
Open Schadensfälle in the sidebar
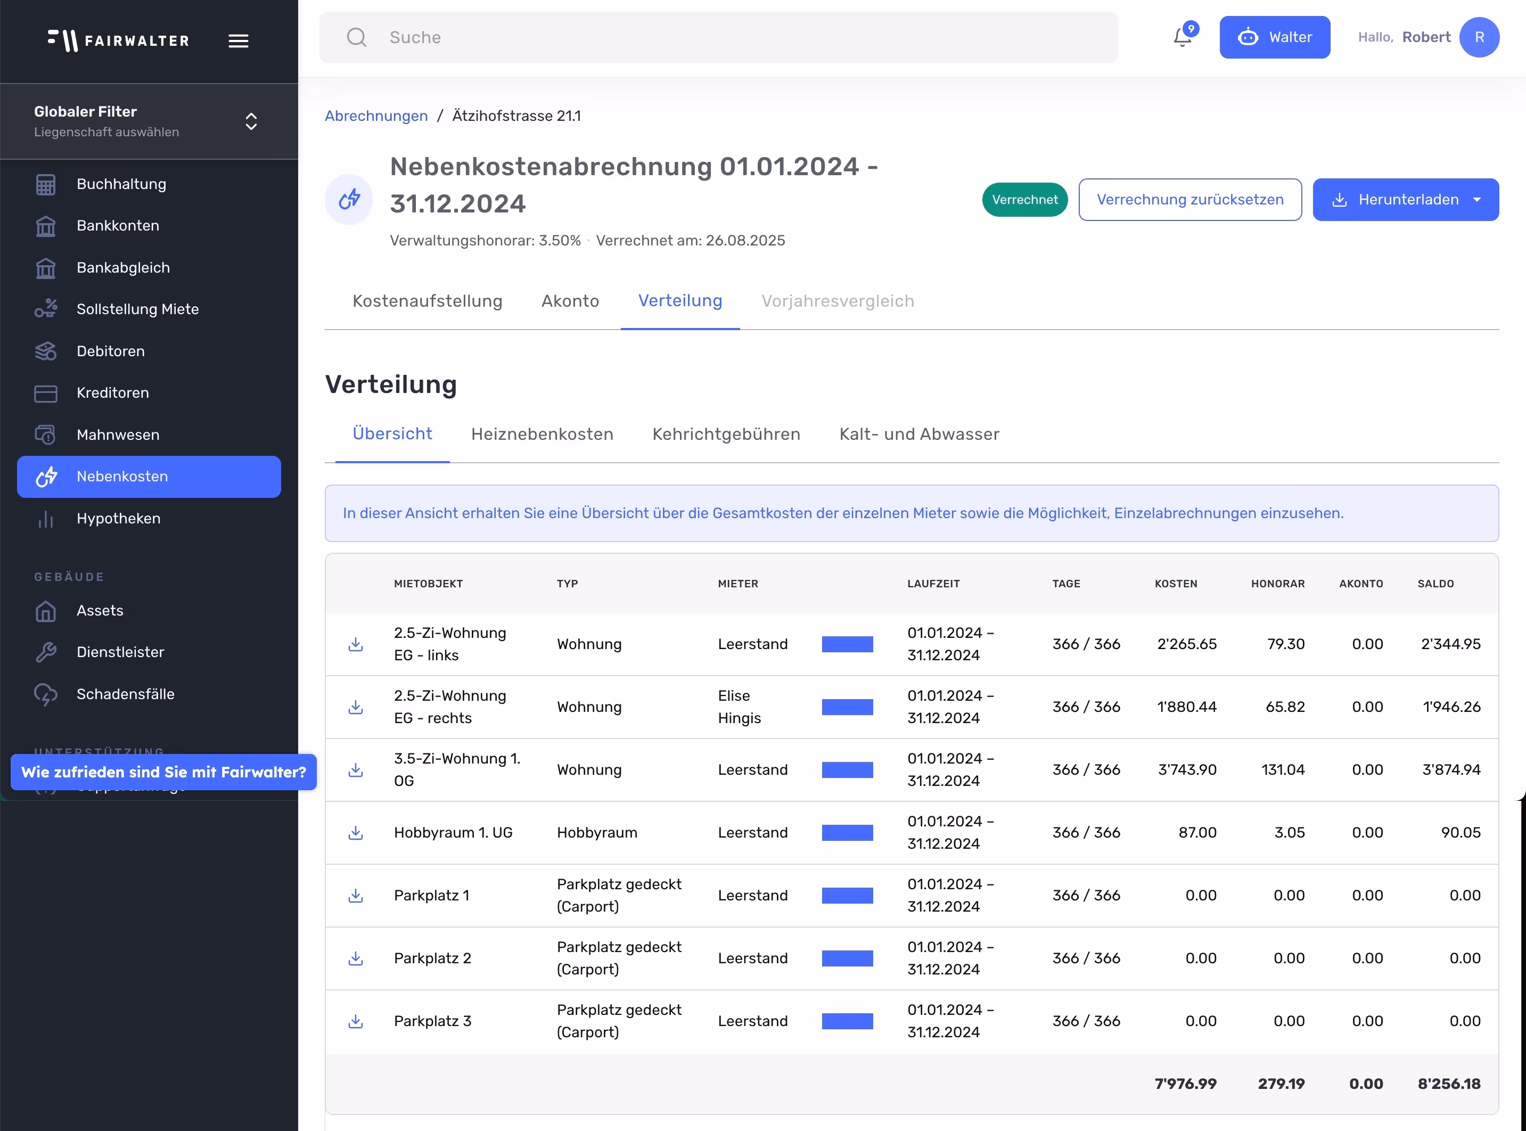point(125,693)
